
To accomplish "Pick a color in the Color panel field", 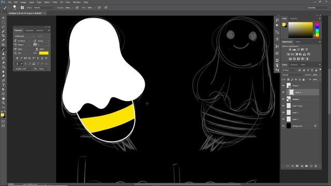I will pyautogui.click(x=300, y=30).
